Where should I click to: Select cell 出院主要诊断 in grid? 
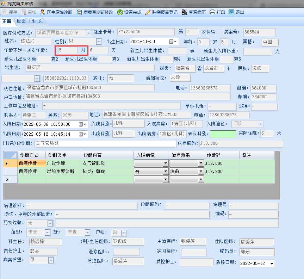[63, 172]
